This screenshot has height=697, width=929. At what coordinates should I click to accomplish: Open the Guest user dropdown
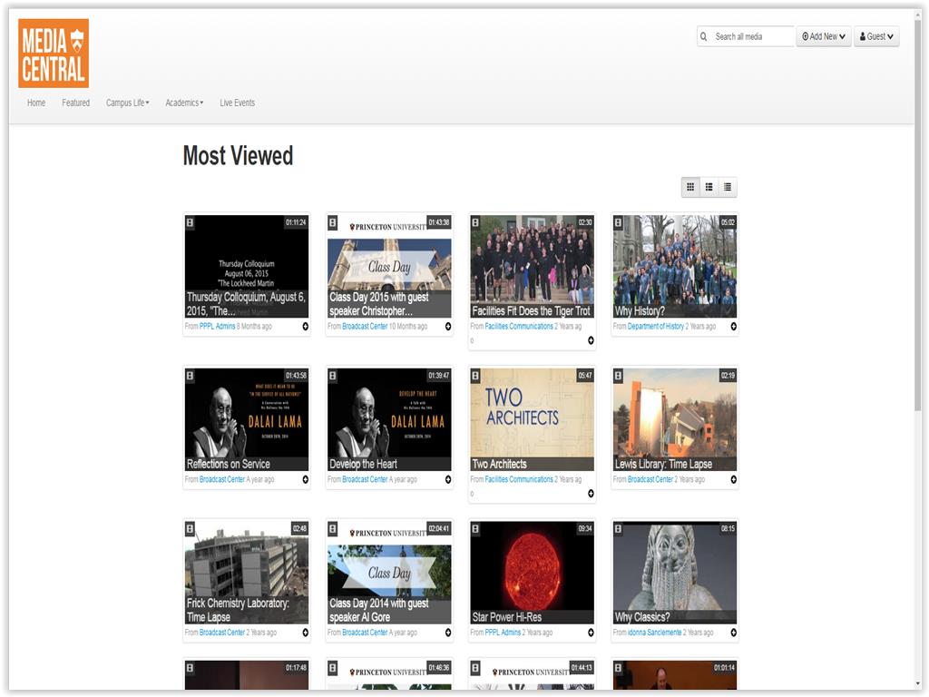point(876,36)
